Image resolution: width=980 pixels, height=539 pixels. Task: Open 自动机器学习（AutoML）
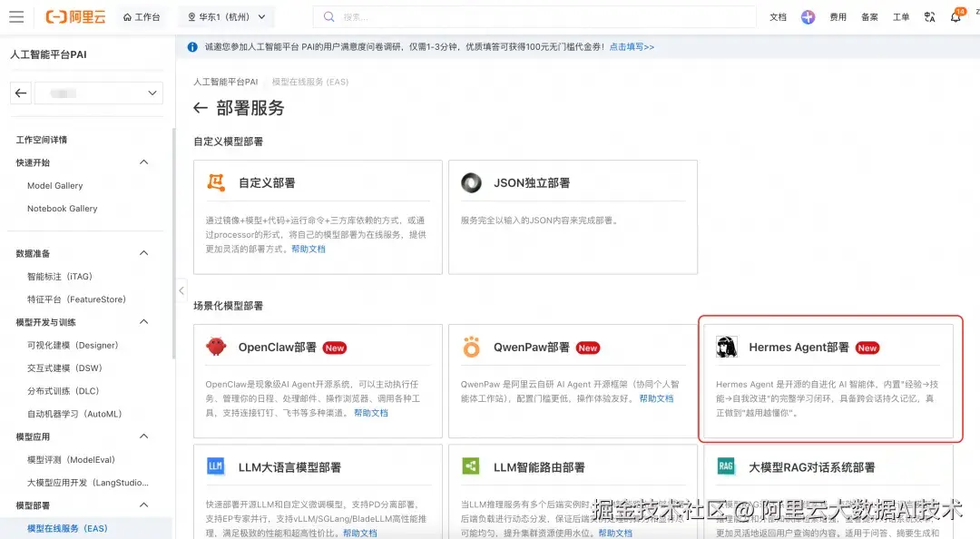click(x=74, y=414)
